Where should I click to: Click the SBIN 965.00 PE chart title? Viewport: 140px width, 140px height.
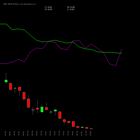coord(19,4)
